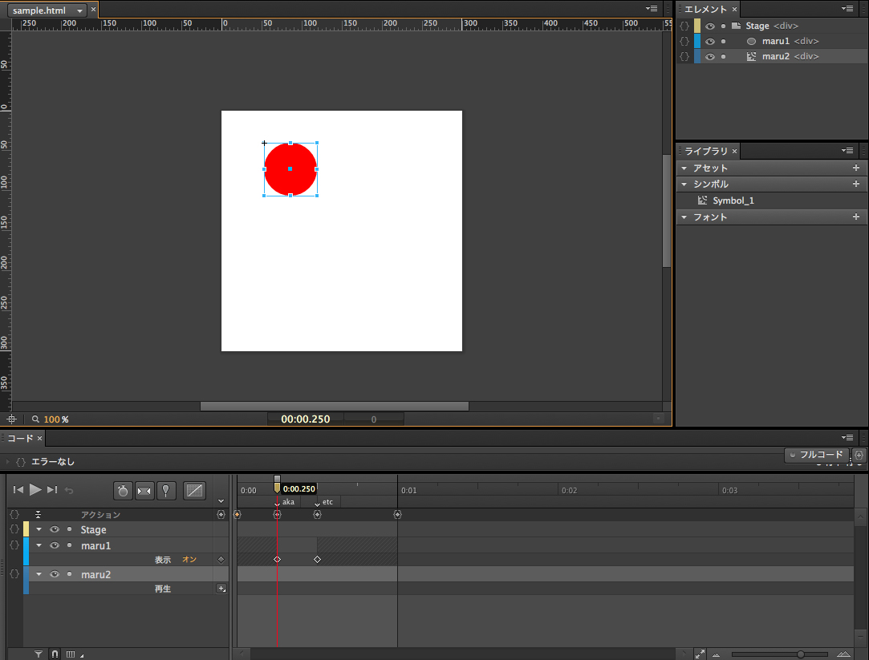Image resolution: width=869 pixels, height=660 pixels.
Task: Collapse the maru2 layer in the timeline
Action: tap(39, 574)
